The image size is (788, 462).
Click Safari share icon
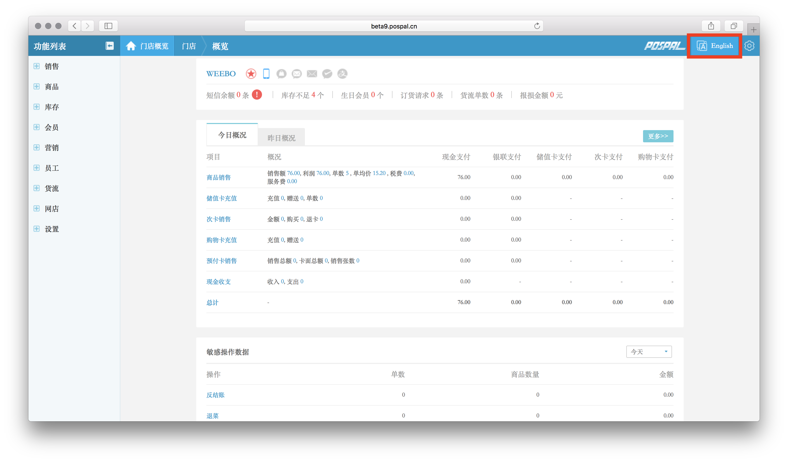coord(711,26)
